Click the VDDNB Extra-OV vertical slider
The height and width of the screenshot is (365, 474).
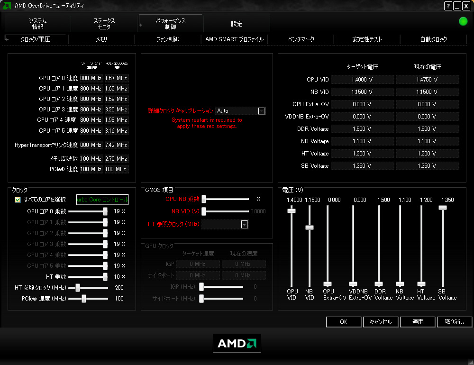coord(353,246)
